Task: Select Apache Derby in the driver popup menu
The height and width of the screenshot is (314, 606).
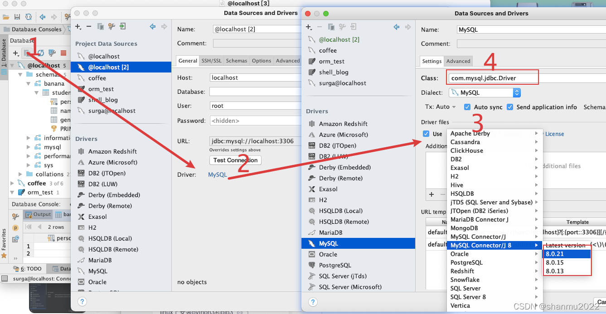Action: 495,133
